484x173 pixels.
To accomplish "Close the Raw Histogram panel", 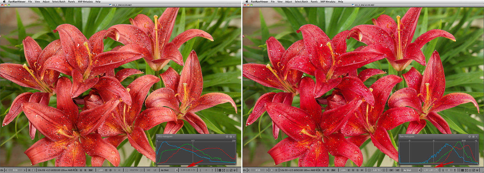I will pos(476,137).
